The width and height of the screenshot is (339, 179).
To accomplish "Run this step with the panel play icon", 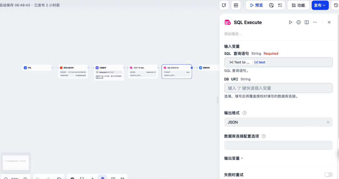I will (290, 22).
